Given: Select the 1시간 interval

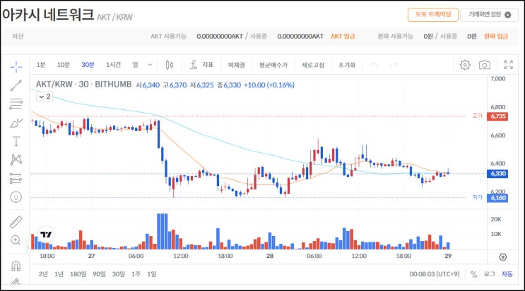Looking at the screenshot, I should pyautogui.click(x=113, y=65).
